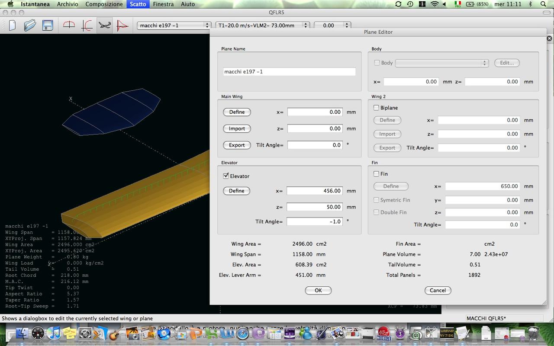Expand the T1-20.0 m/s-VLM2 polar dropdown
Image resolution: width=554 pixels, height=346 pixels.
263,26
